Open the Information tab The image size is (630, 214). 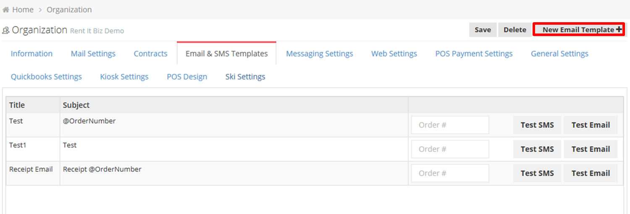tap(31, 54)
